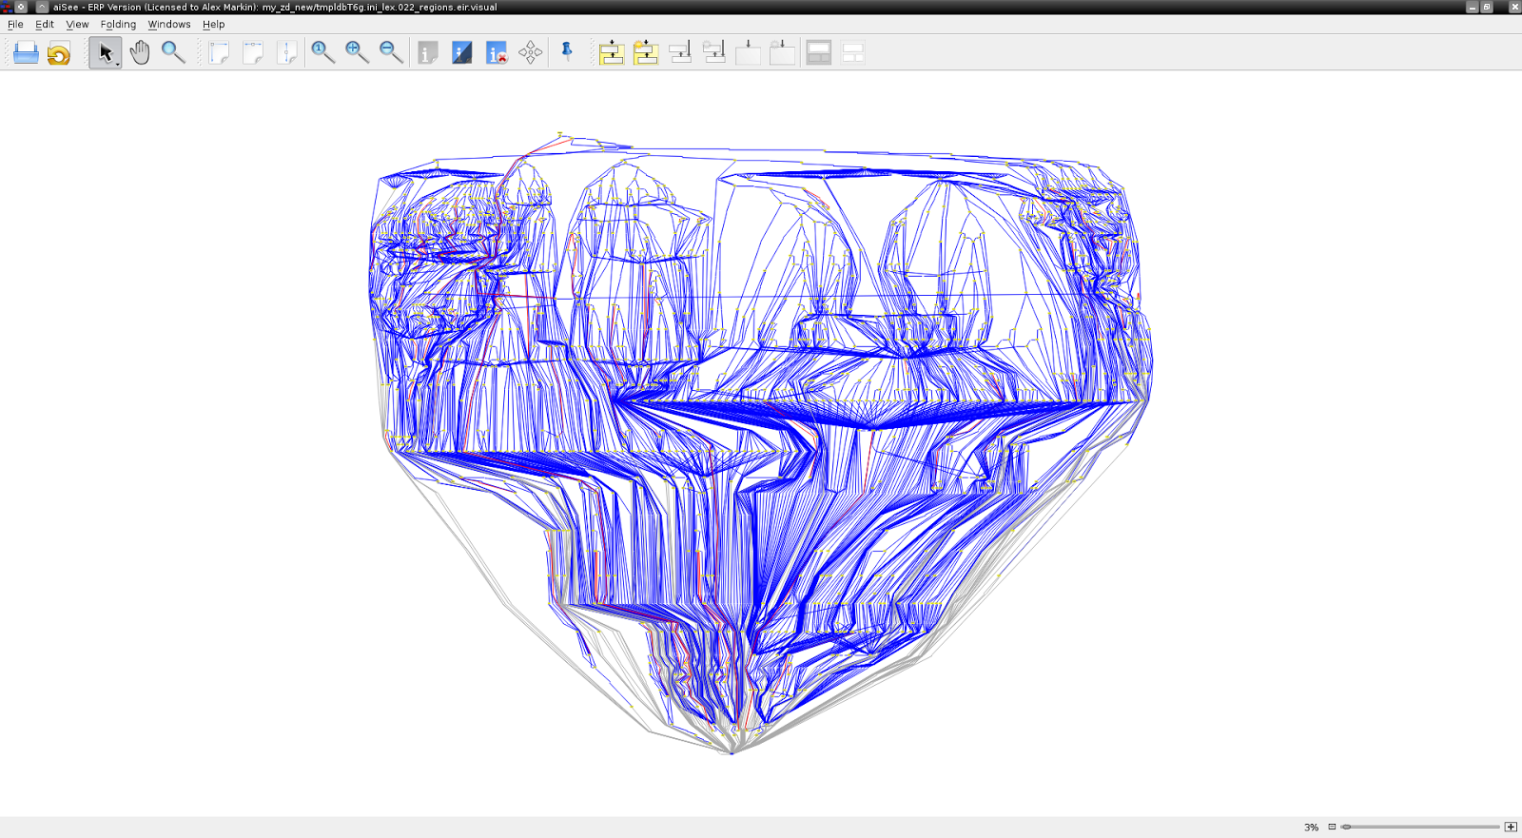Click the yellow unfold subgraph icon with star
The height and width of the screenshot is (838, 1522).
click(646, 53)
